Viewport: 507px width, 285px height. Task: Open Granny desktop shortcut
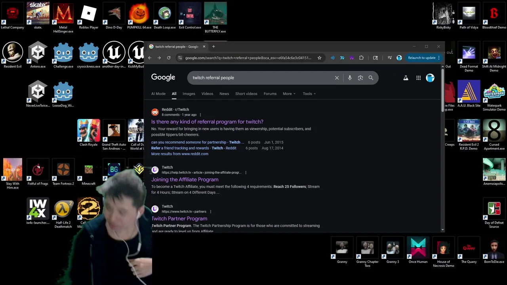342,250
